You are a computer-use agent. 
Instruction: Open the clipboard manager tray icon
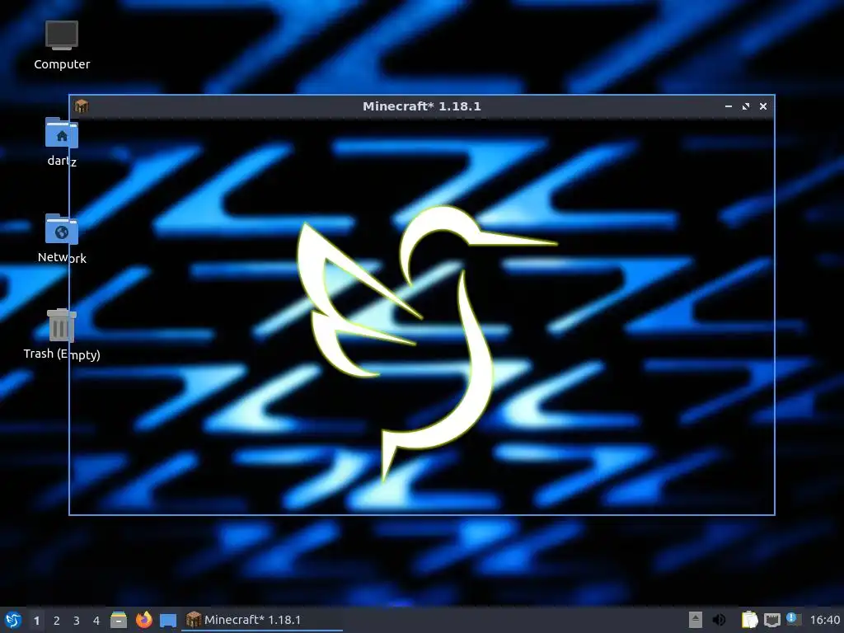point(749,620)
